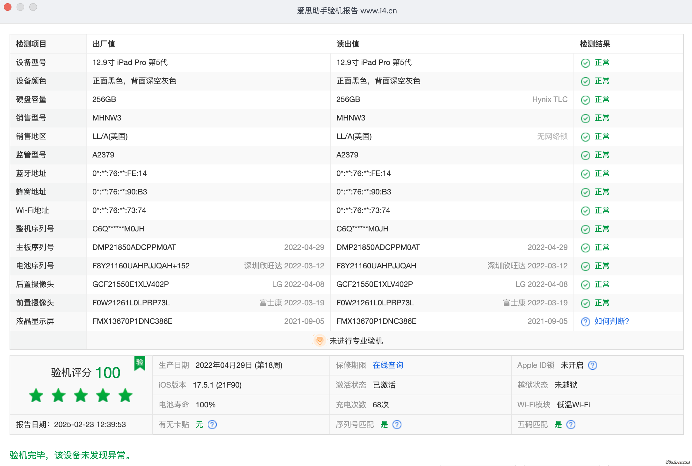Click orange shield icon near 未进行专业验机
The height and width of the screenshot is (466, 692).
pyautogui.click(x=320, y=341)
